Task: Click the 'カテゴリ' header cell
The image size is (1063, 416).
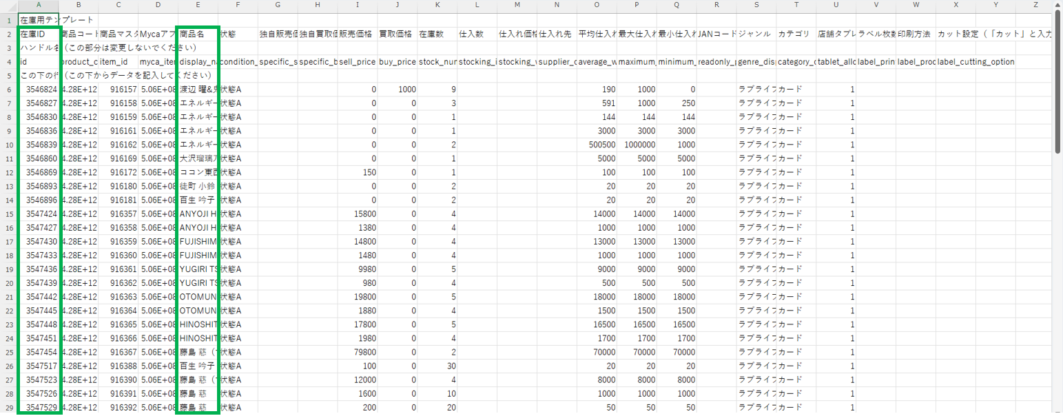Action: click(x=796, y=34)
